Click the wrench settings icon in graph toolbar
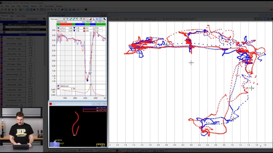The height and width of the screenshot is (153, 273). (104, 19)
